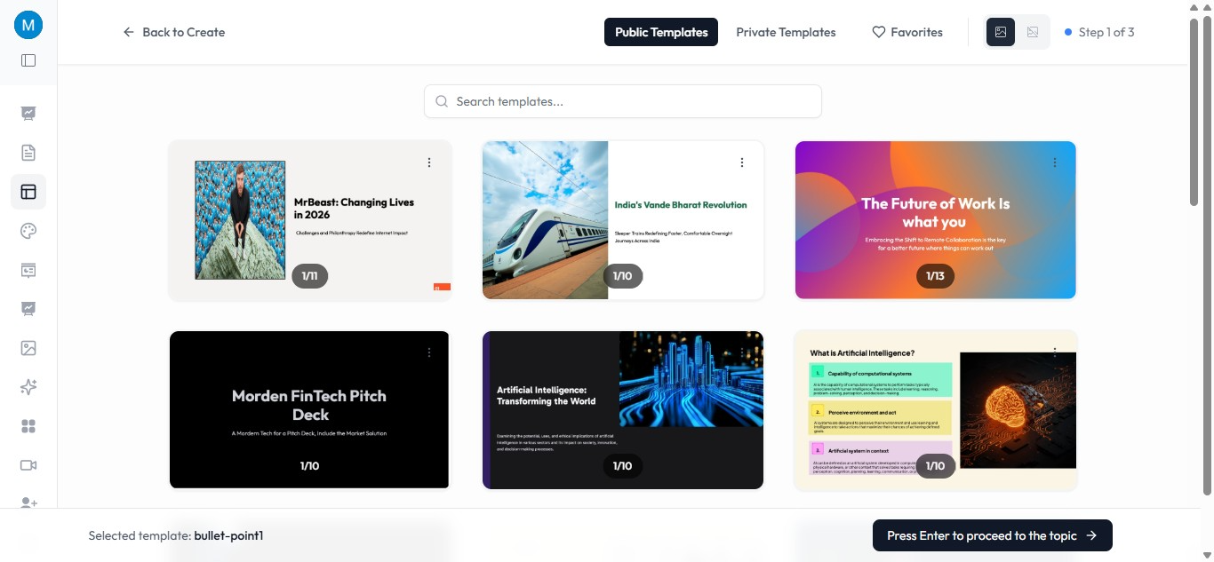The width and height of the screenshot is (1214, 562).
Task: Open options menu on MrBeast template card
Action: point(429,162)
